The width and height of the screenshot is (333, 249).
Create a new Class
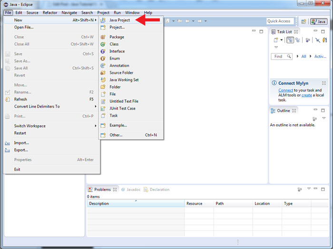pos(131,44)
